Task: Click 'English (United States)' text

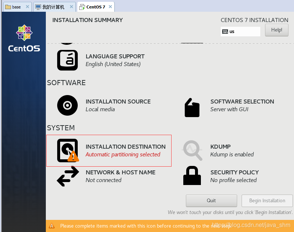Action: click(113, 64)
